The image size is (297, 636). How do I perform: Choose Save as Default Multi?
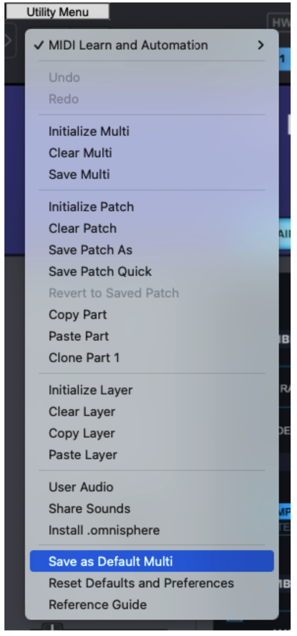click(x=110, y=562)
